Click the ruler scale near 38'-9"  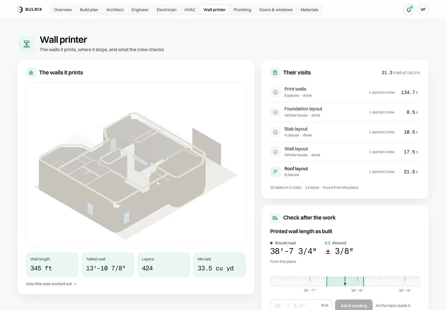(x=405, y=290)
